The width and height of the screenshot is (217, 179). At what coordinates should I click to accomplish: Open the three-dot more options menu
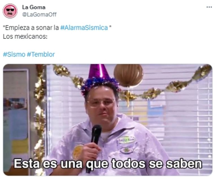coord(209,7)
